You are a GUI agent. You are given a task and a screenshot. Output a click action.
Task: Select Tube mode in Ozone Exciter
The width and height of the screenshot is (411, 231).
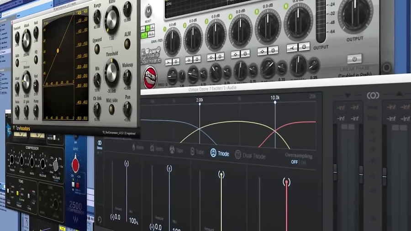197,152
